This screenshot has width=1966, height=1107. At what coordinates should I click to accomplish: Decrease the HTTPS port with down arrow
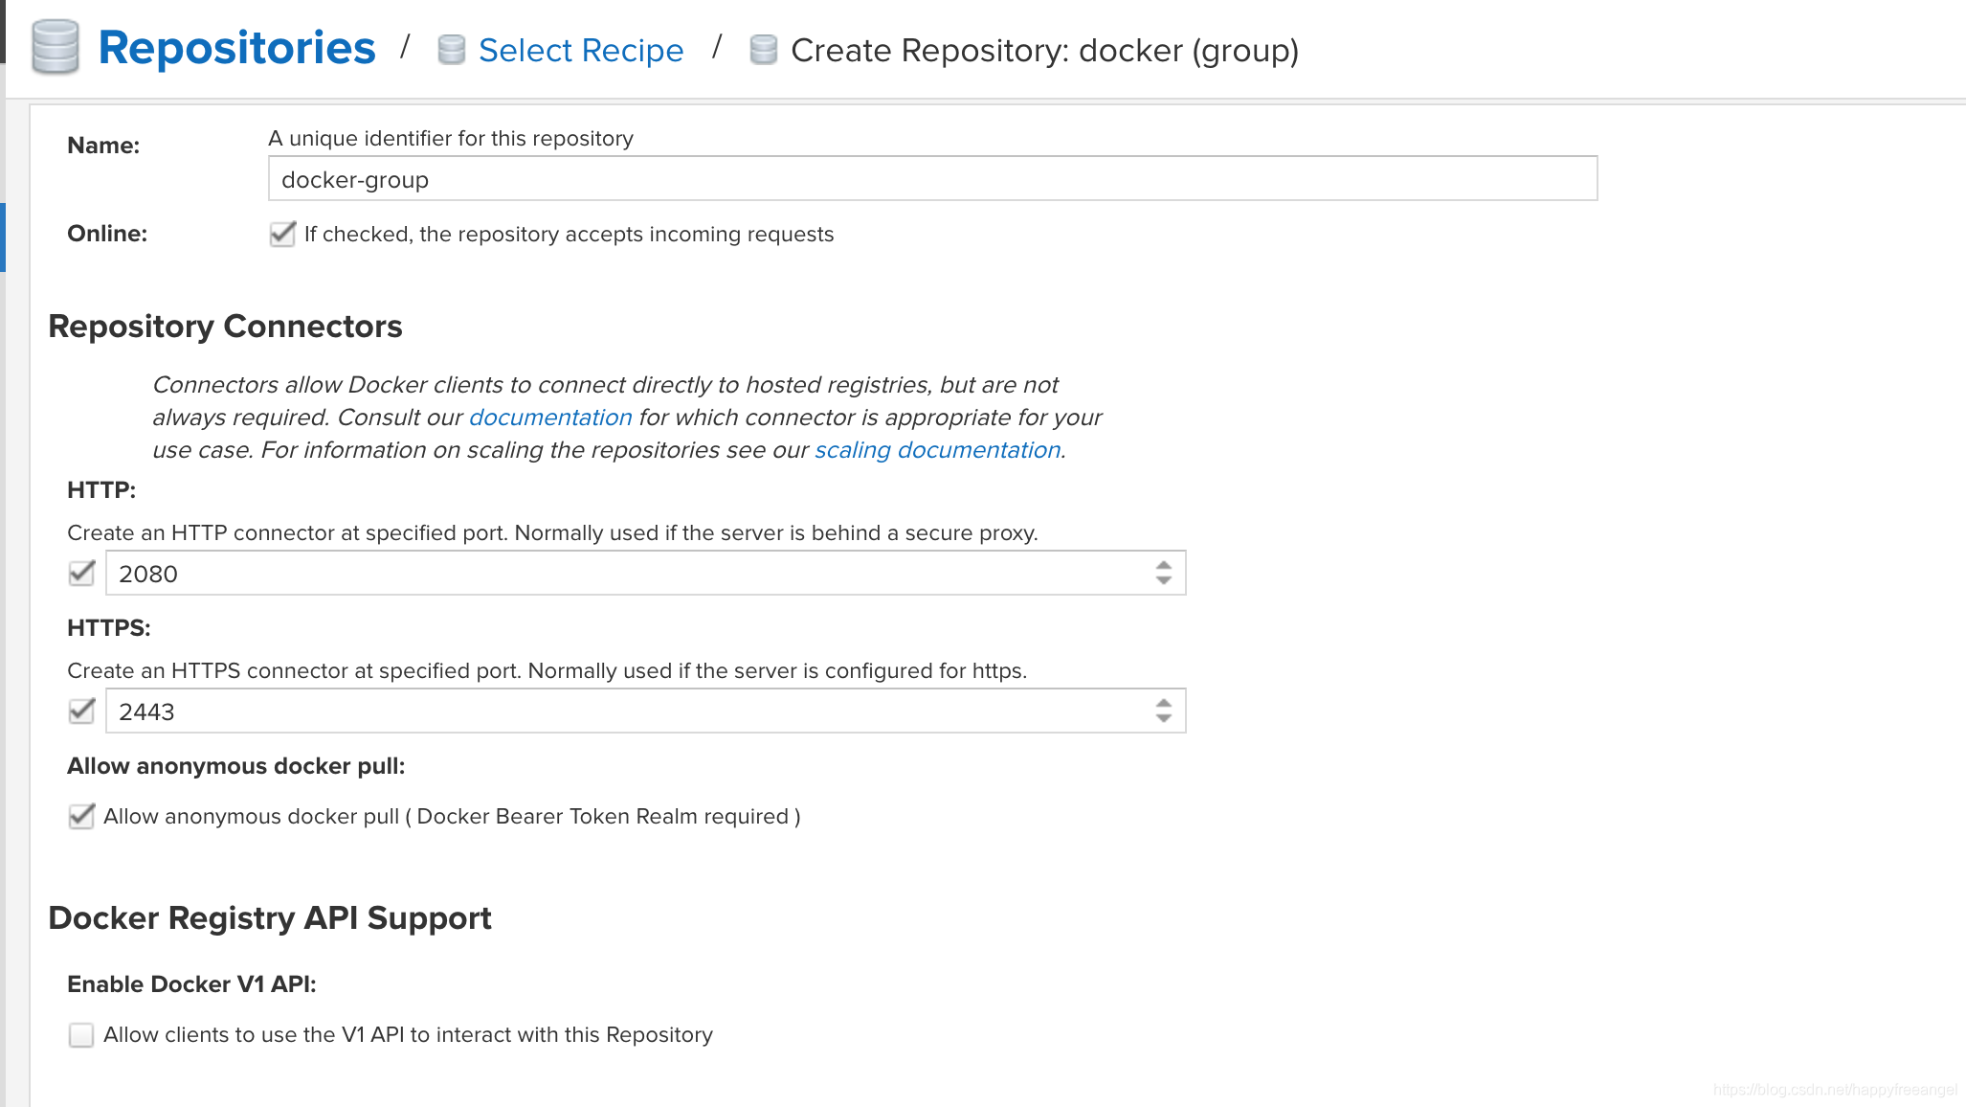coord(1163,718)
